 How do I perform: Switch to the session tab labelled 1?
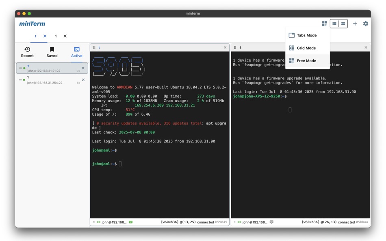[x=56, y=36]
